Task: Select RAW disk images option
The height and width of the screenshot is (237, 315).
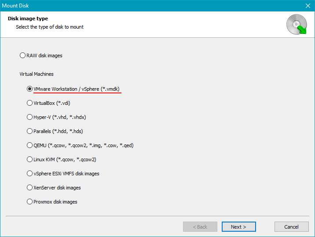Action: coord(41,56)
